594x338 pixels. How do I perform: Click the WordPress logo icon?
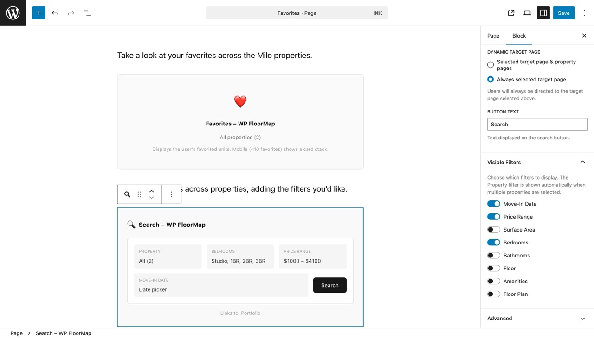point(13,13)
